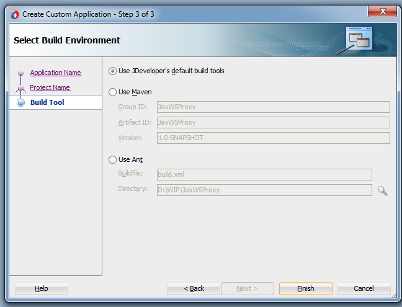Click the Select Build Environment heading
The height and width of the screenshot is (307, 402).
67,40
